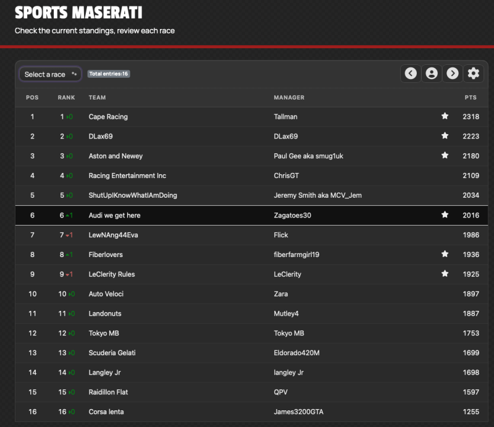Click manager name fiberfarmgirl19
Image resolution: width=494 pixels, height=427 pixels.
click(296, 255)
